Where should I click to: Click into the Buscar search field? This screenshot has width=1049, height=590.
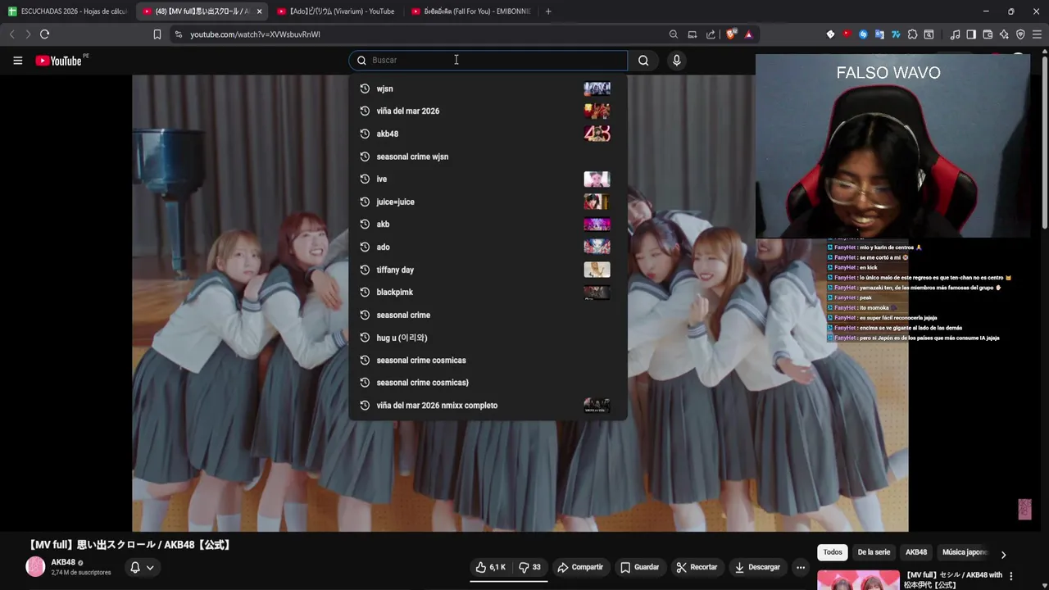click(488, 61)
